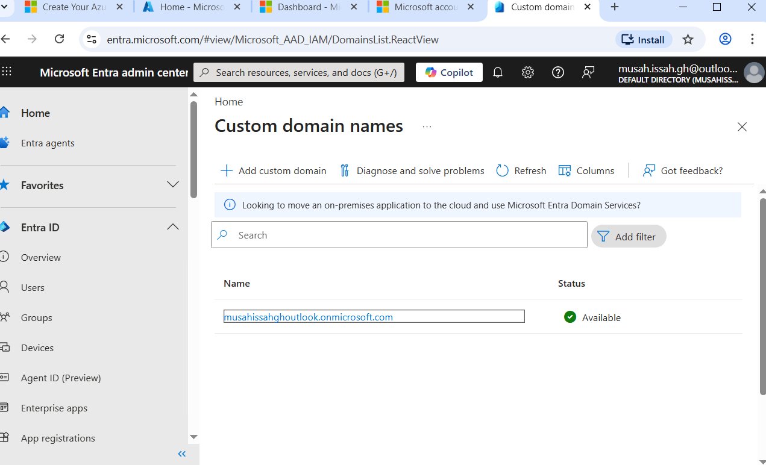Open the notifications bell icon
Image resolution: width=766 pixels, height=465 pixels.
click(498, 72)
